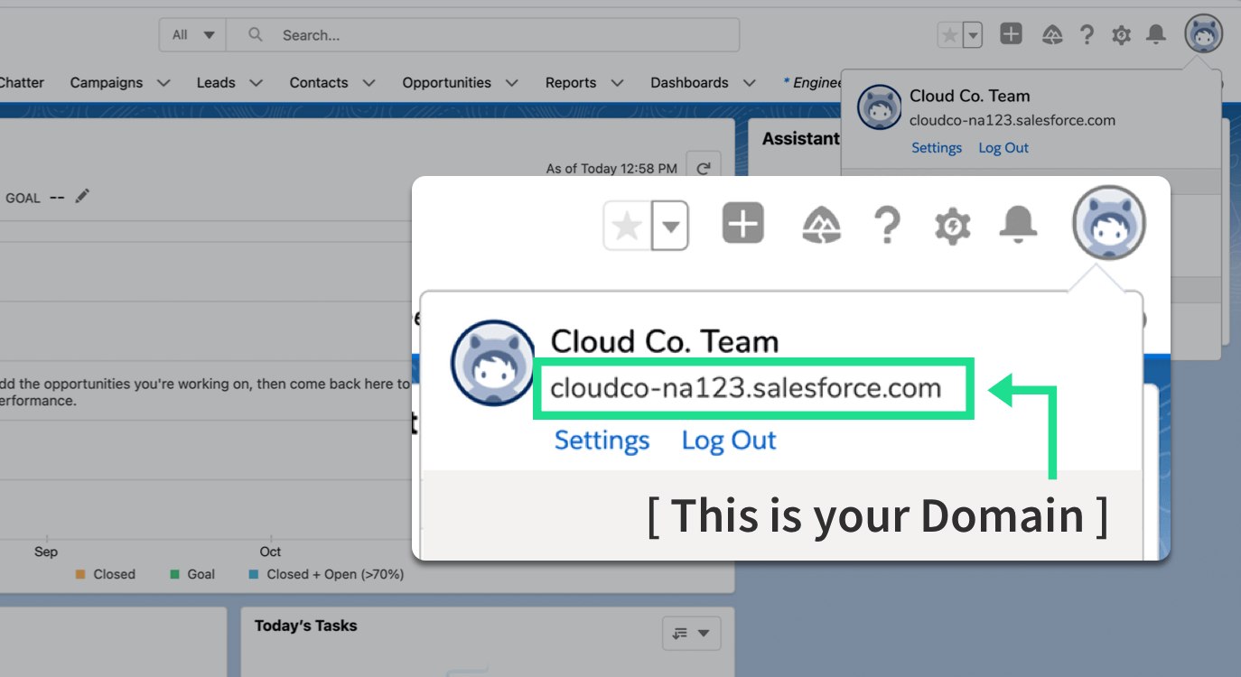Viewport: 1241px width, 677px height.
Task: Expand the Reports tab chevron menu
Action: pos(617,83)
